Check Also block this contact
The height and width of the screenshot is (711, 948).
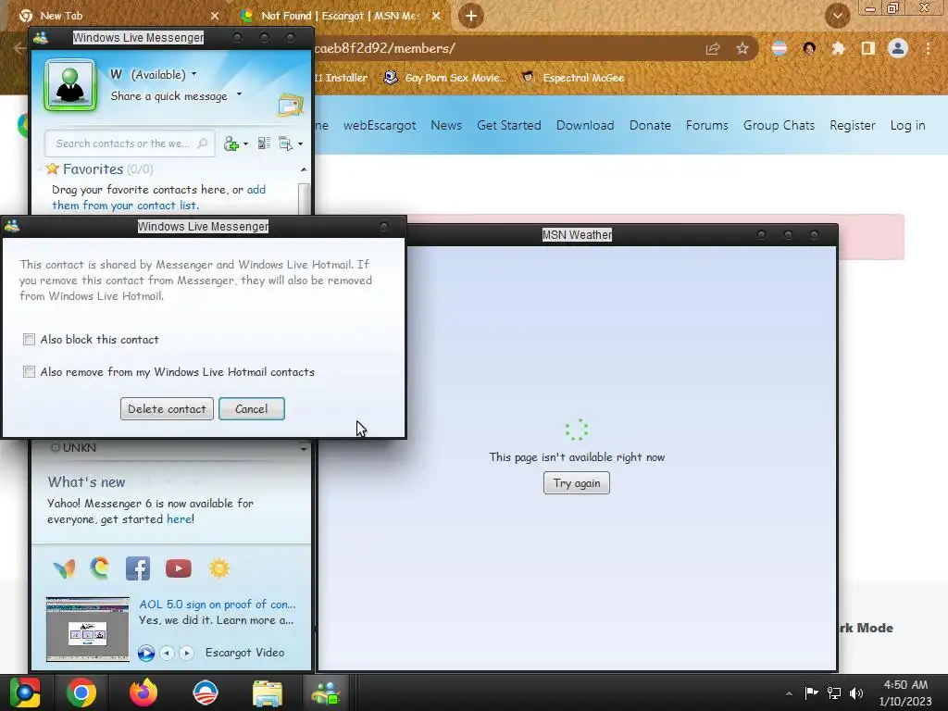pyautogui.click(x=29, y=339)
